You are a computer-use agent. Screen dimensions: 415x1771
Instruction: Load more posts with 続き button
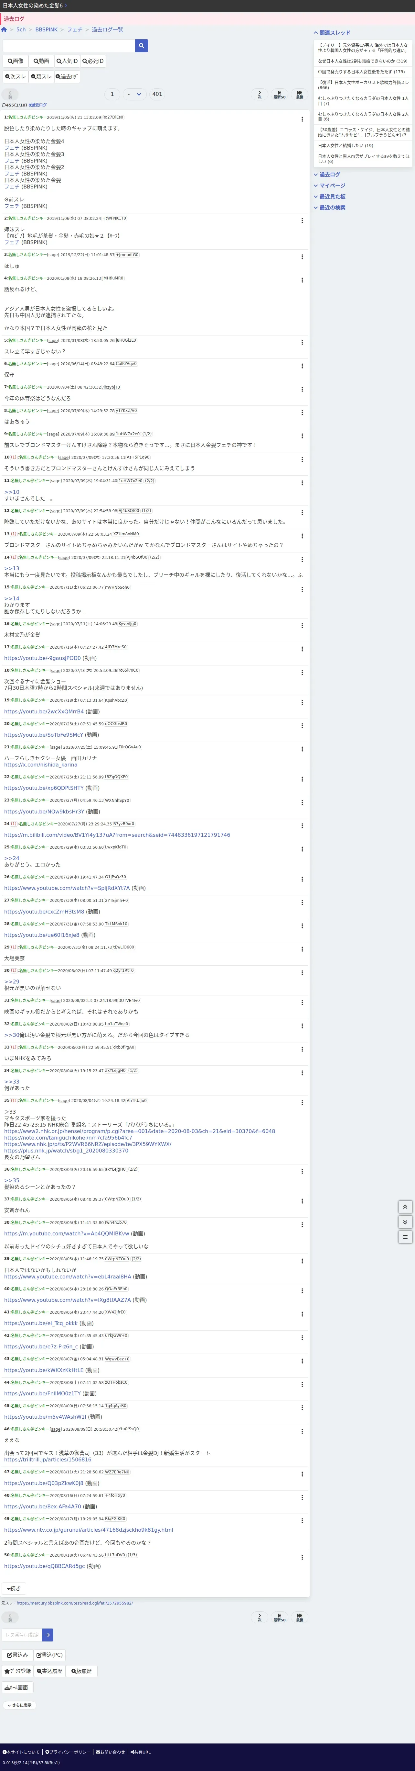pyautogui.click(x=14, y=1588)
